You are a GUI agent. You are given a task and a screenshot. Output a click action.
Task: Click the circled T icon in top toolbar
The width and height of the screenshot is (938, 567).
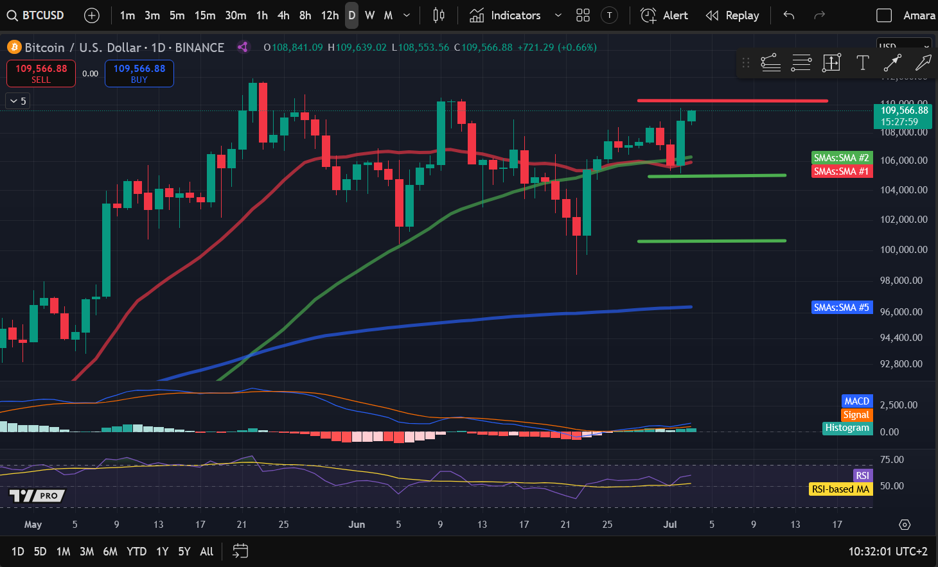(610, 15)
